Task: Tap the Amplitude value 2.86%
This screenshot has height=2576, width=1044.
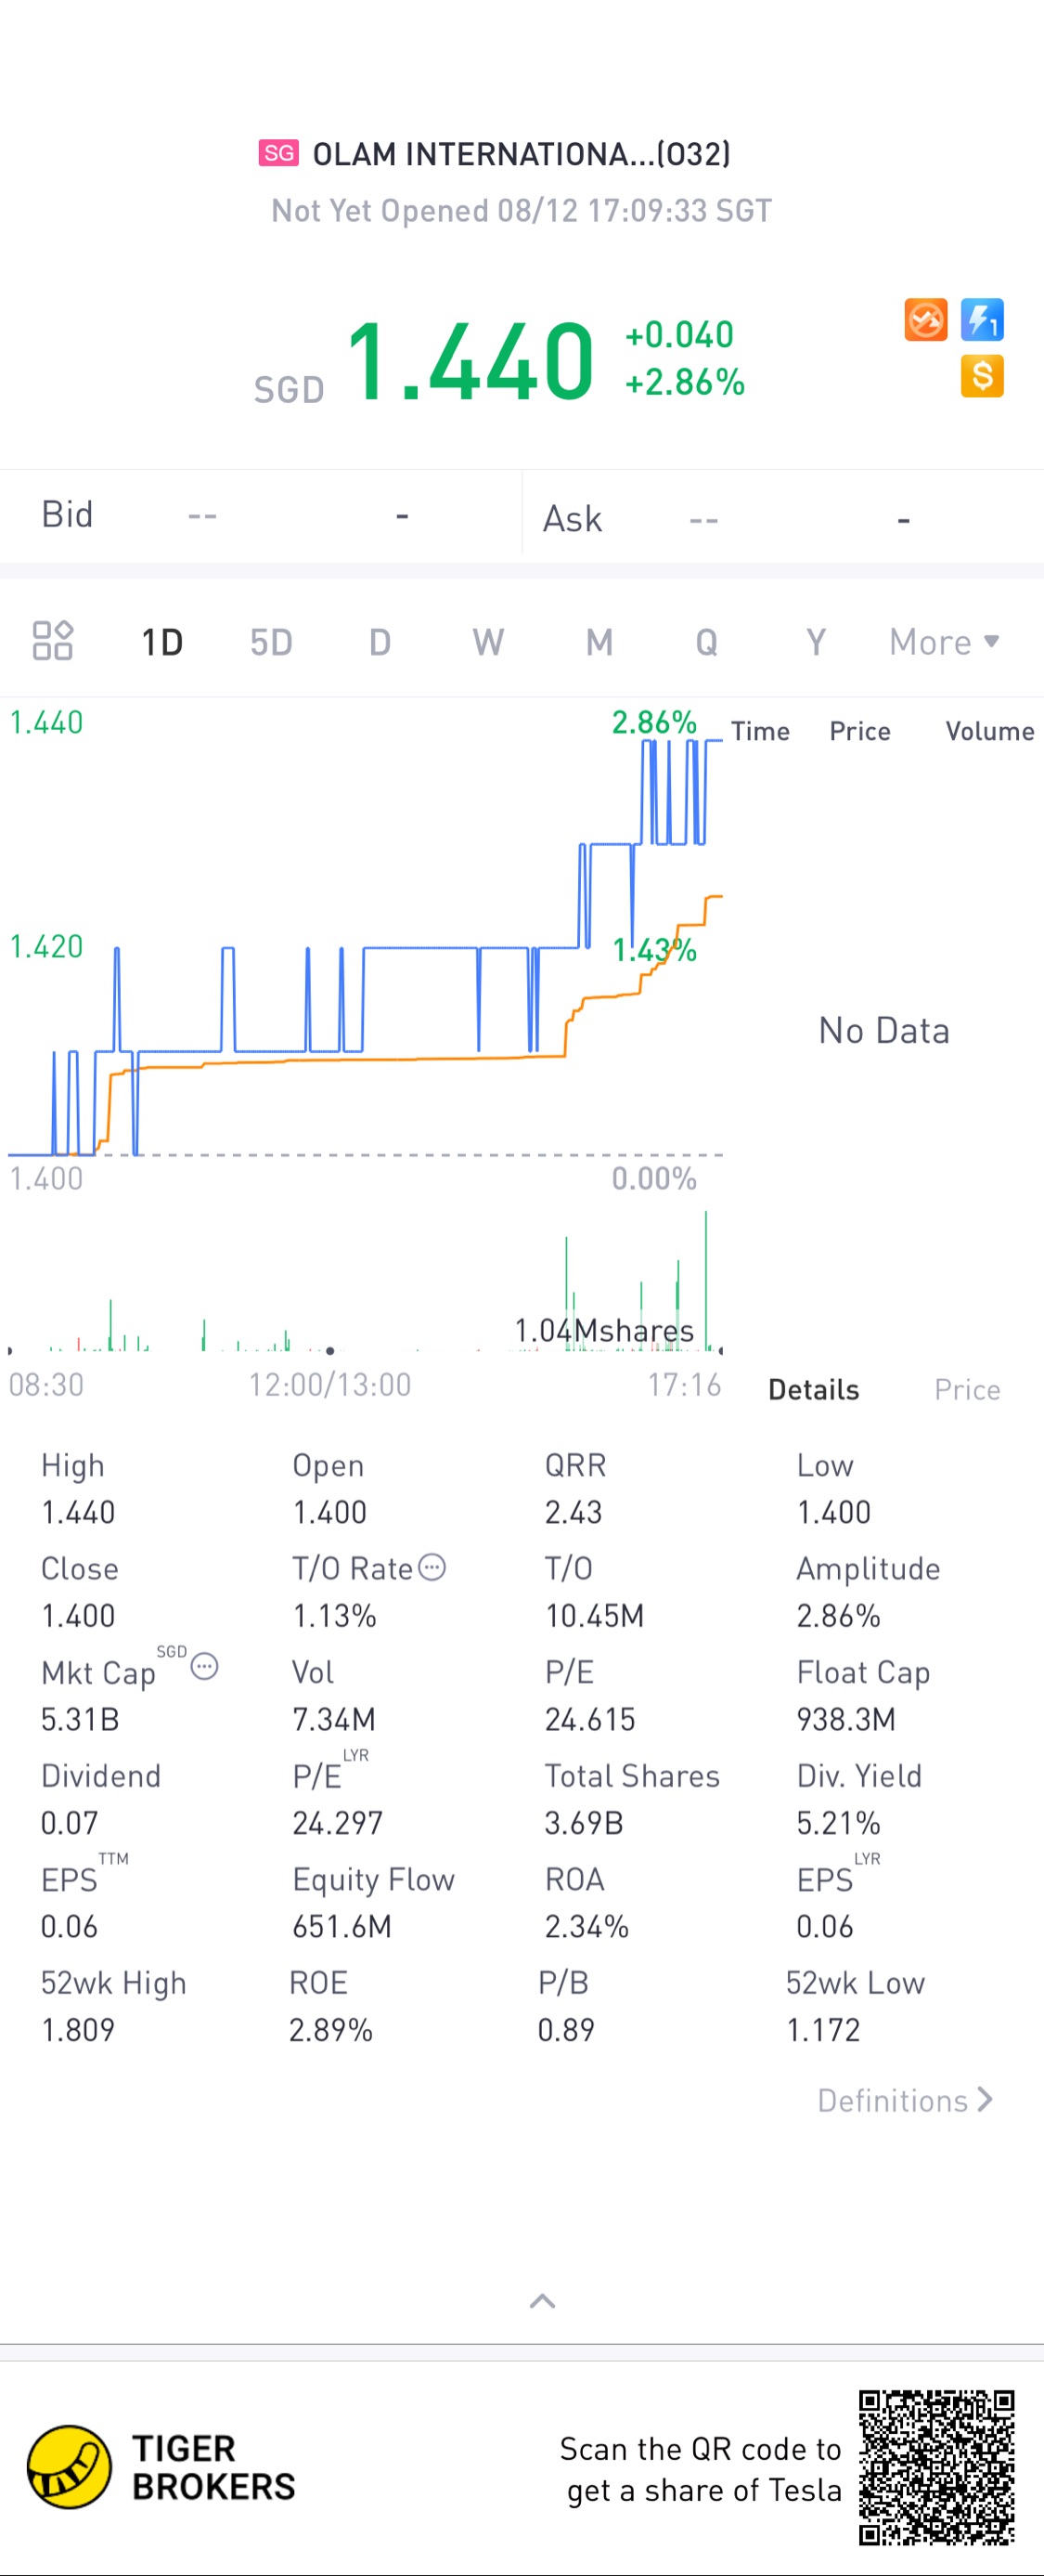Action: [x=838, y=1616]
